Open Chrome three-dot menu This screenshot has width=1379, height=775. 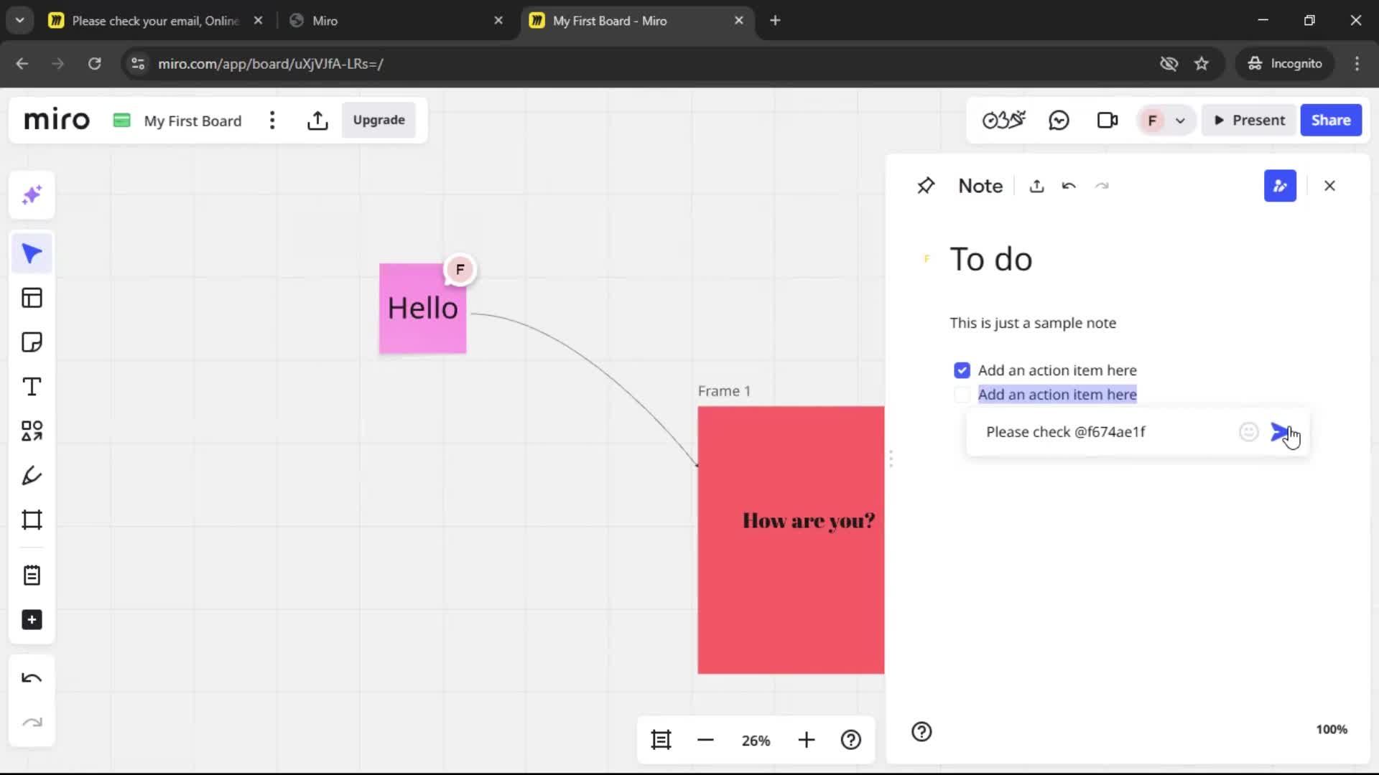pos(1357,64)
